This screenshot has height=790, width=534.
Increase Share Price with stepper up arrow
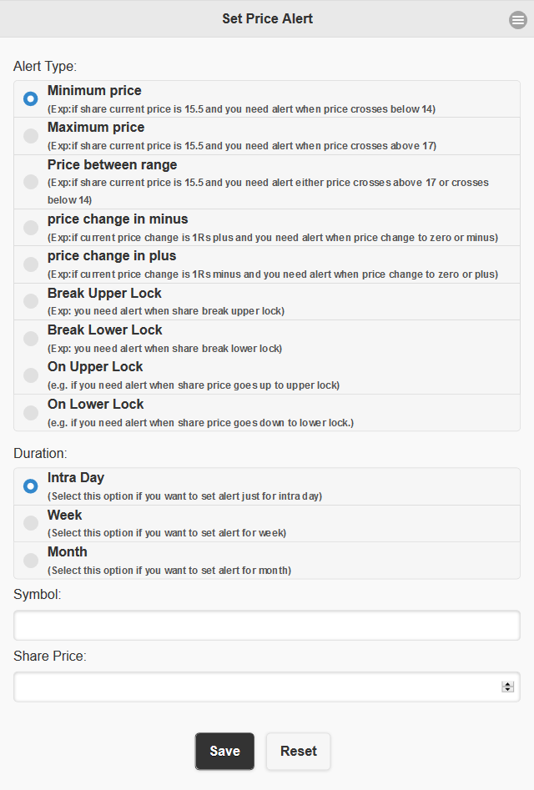point(508,684)
